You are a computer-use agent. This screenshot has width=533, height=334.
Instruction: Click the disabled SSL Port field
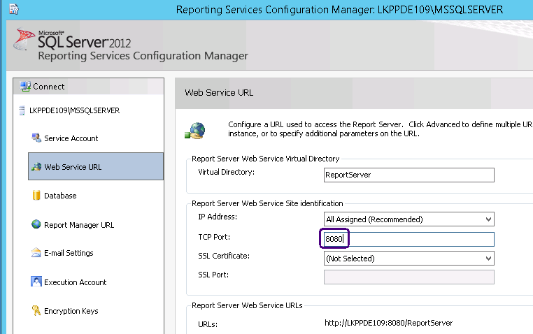[x=409, y=277]
